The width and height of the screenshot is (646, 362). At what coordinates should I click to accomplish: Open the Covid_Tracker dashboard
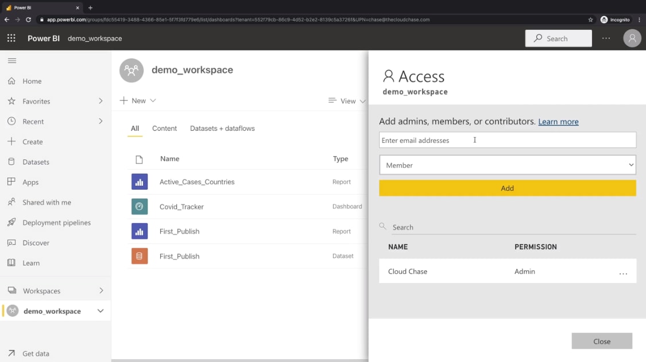point(181,207)
